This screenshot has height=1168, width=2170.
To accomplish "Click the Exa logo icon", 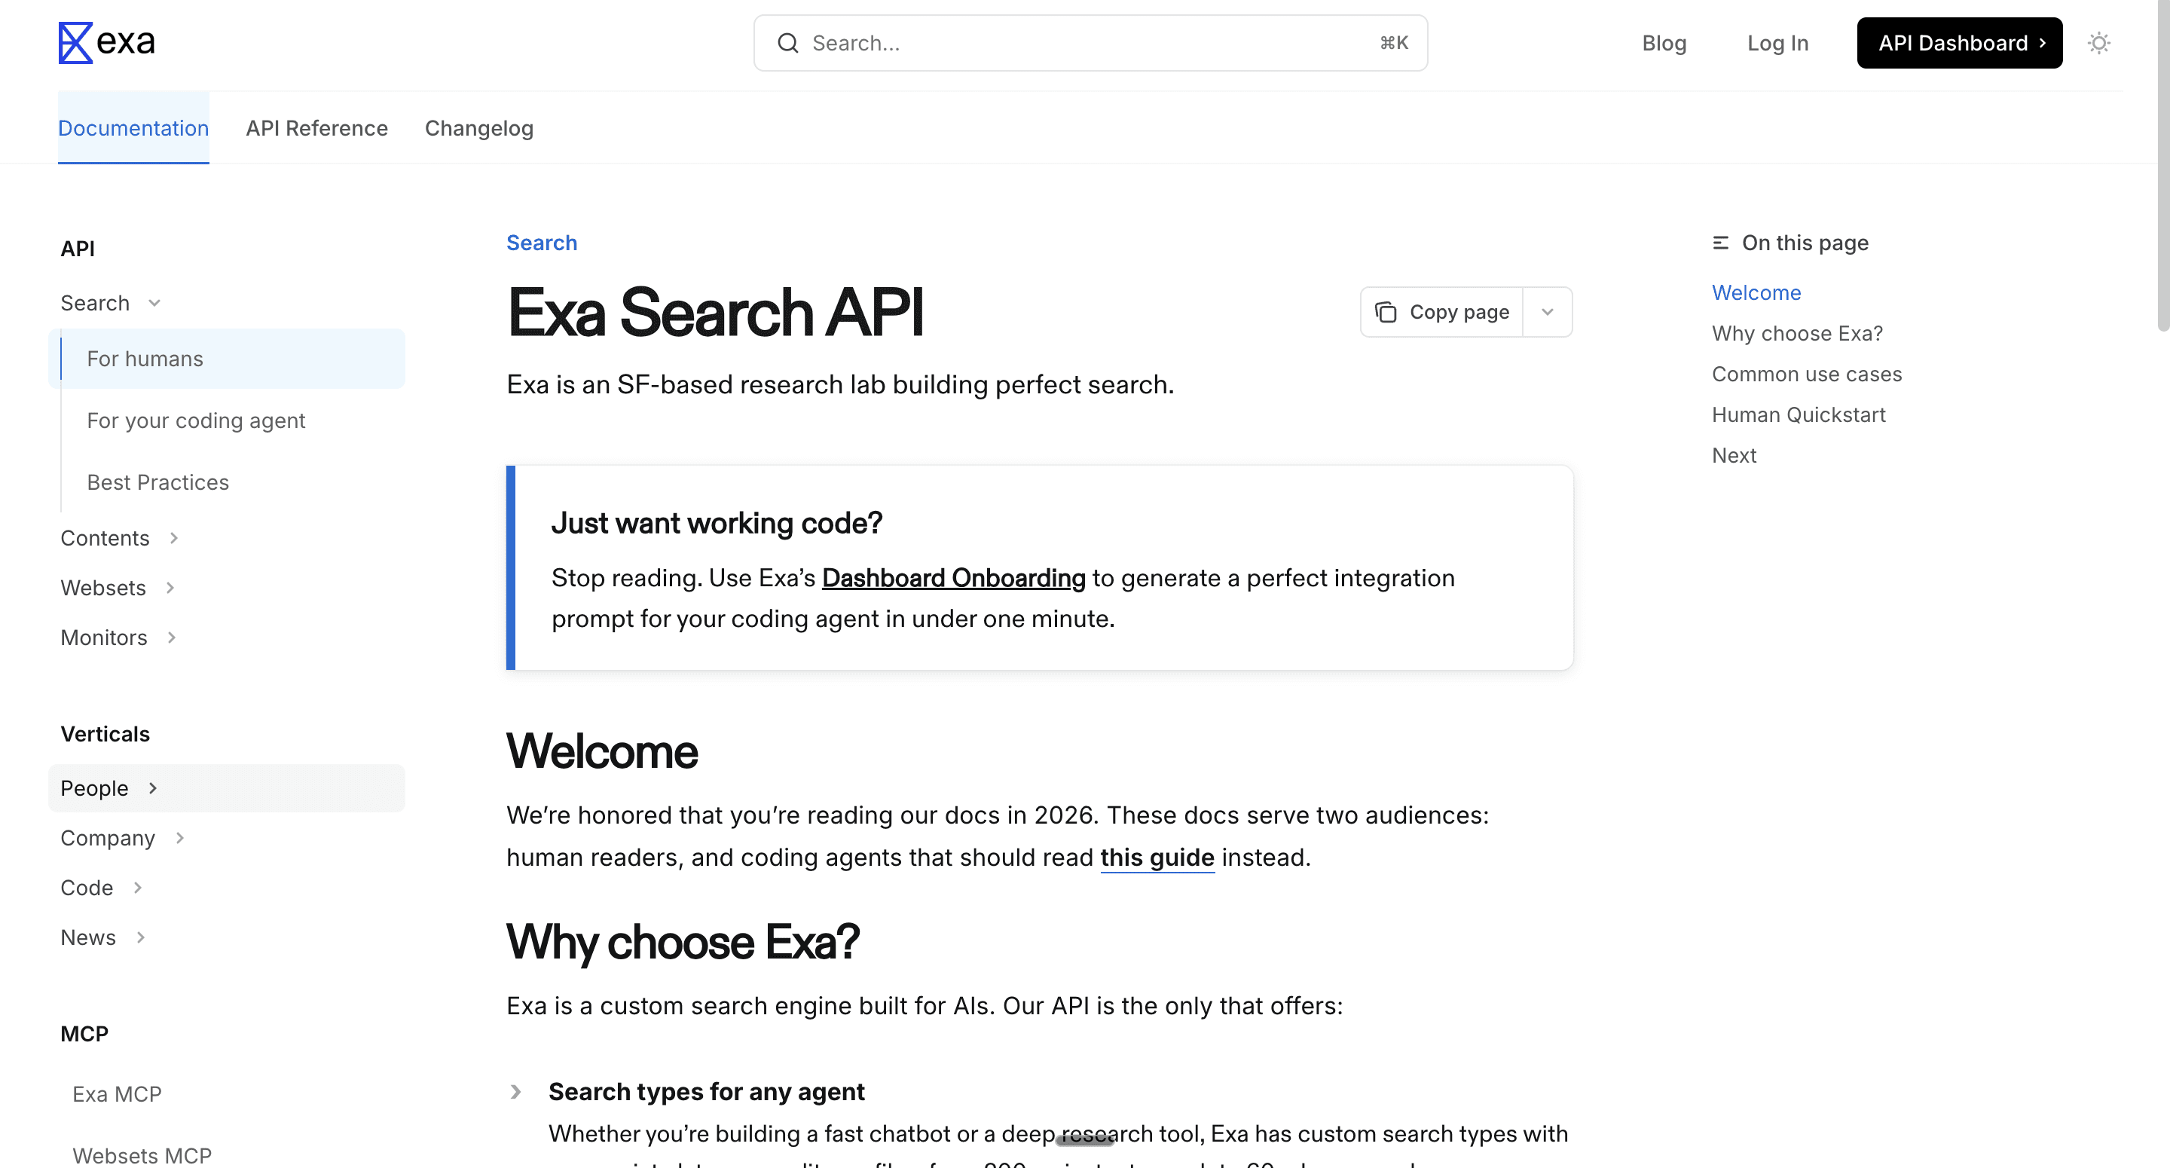I will point(75,43).
